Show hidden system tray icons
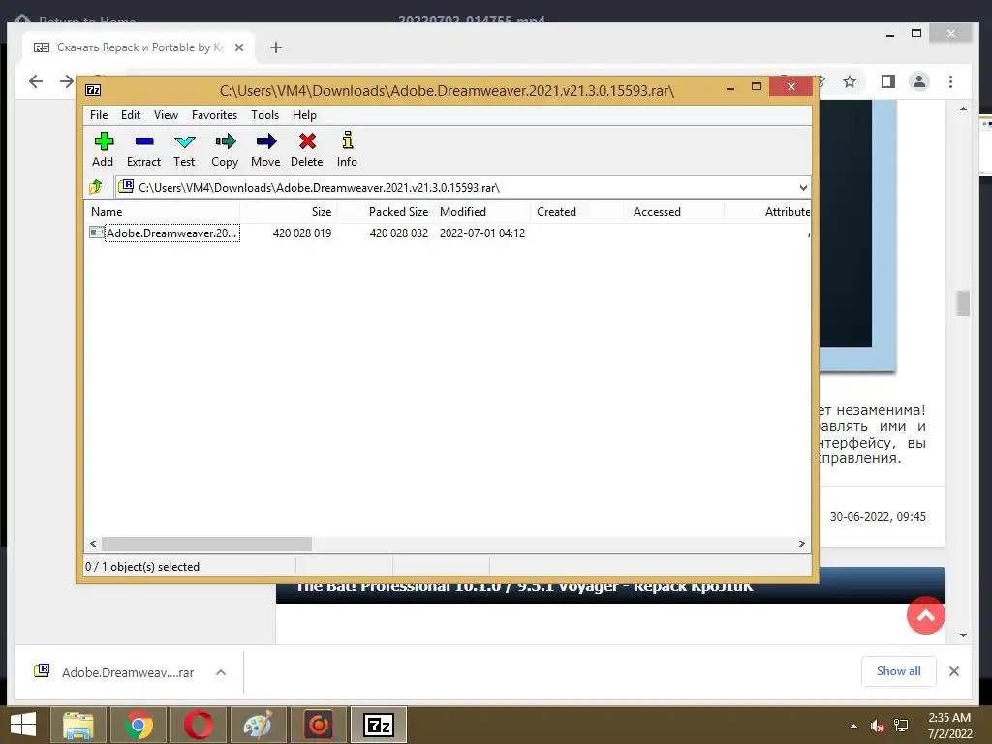The width and height of the screenshot is (992, 744). [854, 726]
